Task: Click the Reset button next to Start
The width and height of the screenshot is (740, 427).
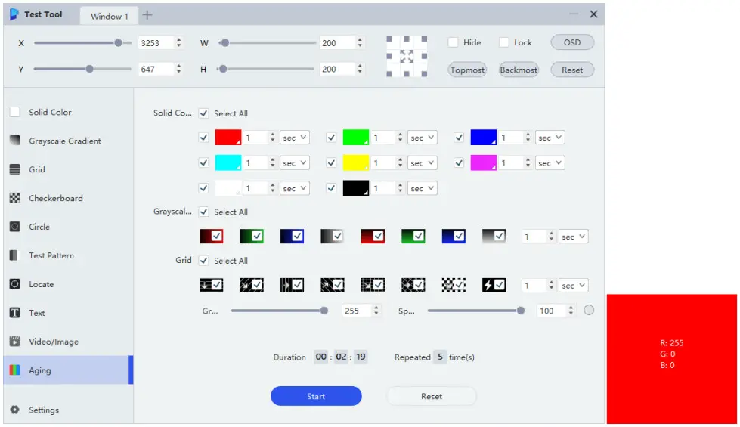Action: (x=432, y=396)
